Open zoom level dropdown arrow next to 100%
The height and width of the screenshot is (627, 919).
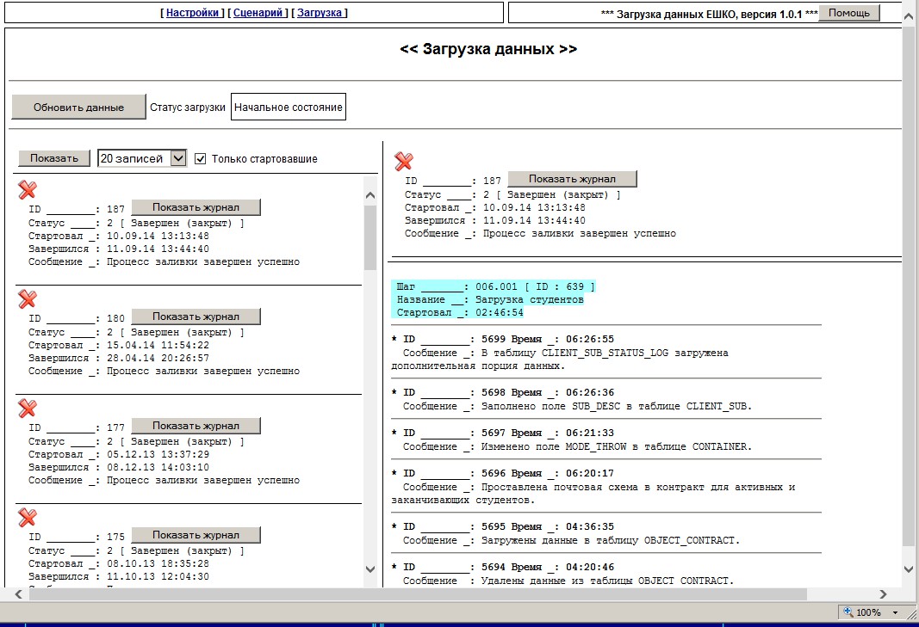[895, 612]
